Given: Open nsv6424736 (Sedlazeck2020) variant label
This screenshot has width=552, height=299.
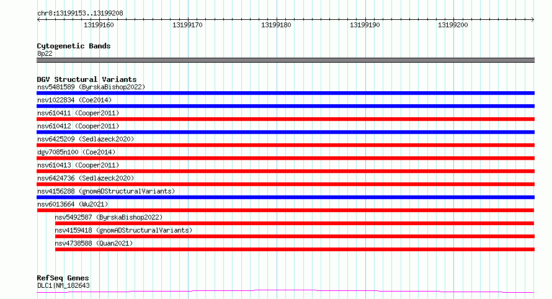Looking at the screenshot, I should click(x=86, y=178).
